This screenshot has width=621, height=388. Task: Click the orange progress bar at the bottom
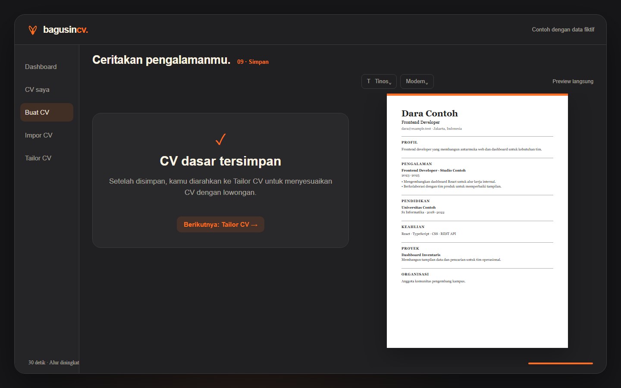[561, 363]
